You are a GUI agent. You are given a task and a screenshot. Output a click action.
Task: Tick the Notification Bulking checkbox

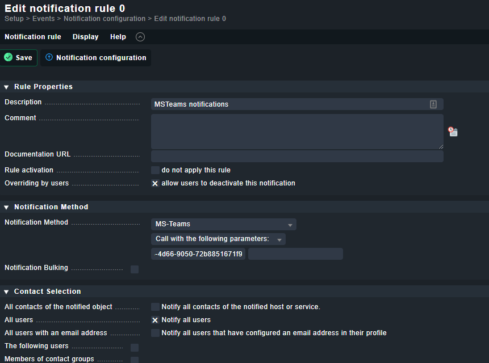(135, 269)
